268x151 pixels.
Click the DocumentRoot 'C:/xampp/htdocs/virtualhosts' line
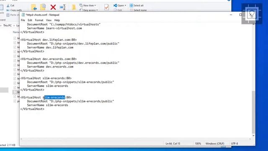coord(64,24)
